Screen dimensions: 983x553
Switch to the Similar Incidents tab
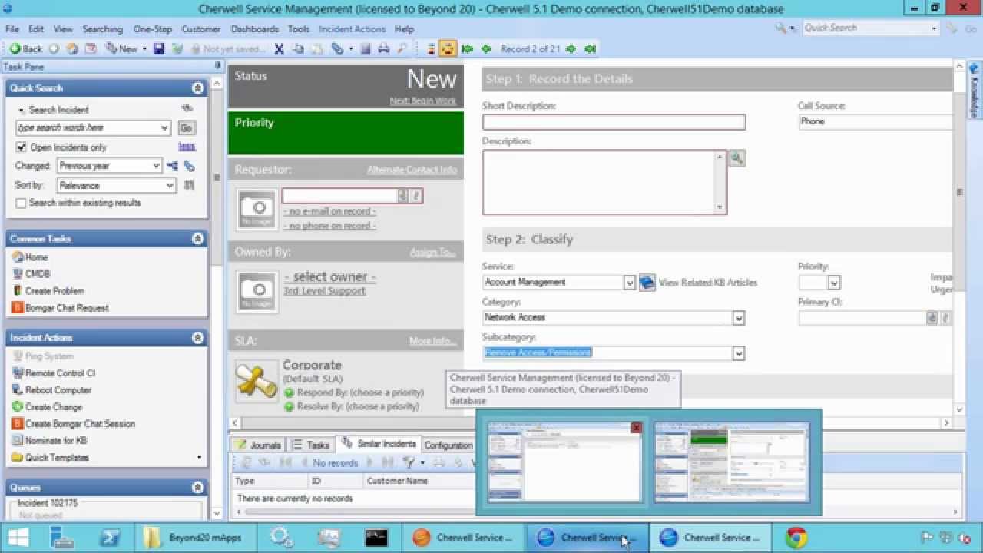coord(379,444)
